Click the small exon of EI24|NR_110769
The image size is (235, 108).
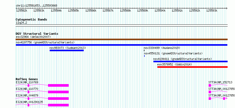[x=29, y=85]
